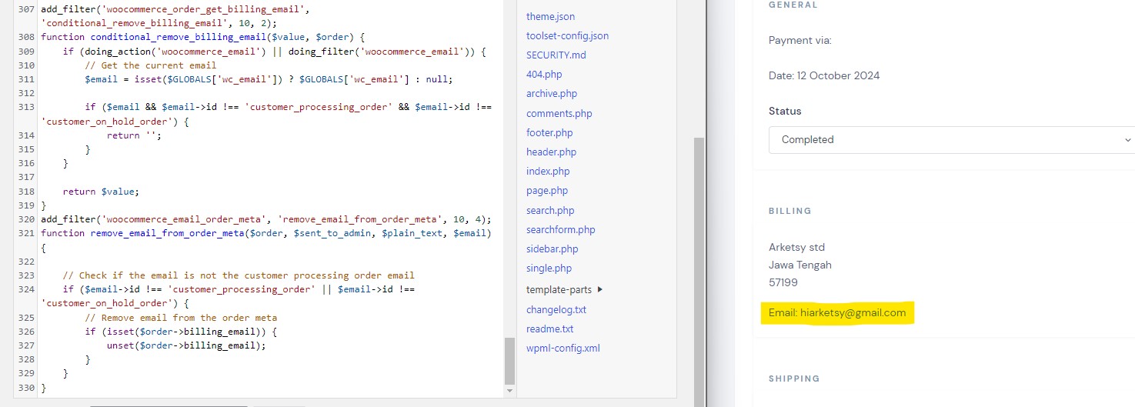Click the '// Remove email from the order meta' comment
Screen dimensions: 1135x407
tap(181, 317)
